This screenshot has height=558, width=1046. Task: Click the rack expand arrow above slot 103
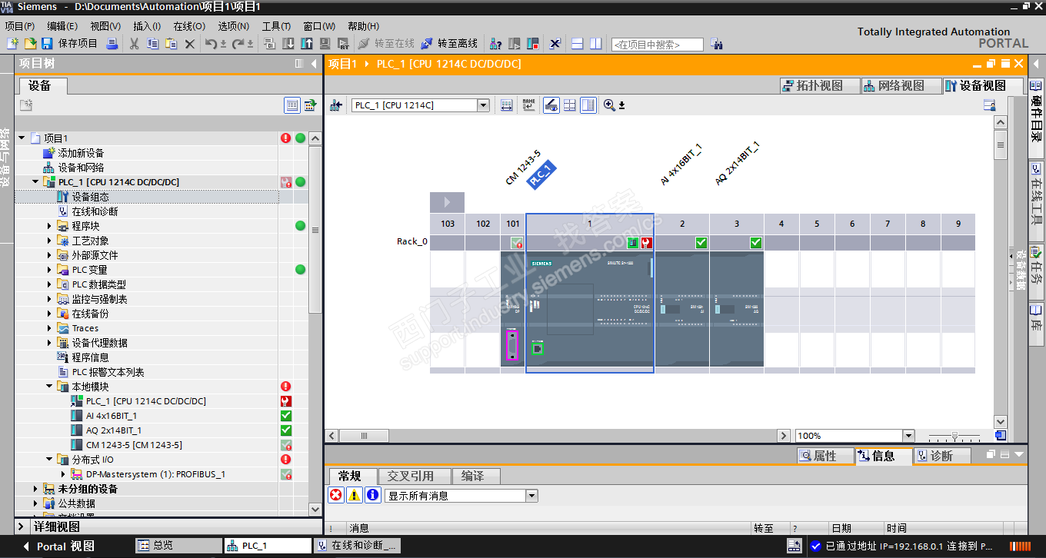click(447, 203)
